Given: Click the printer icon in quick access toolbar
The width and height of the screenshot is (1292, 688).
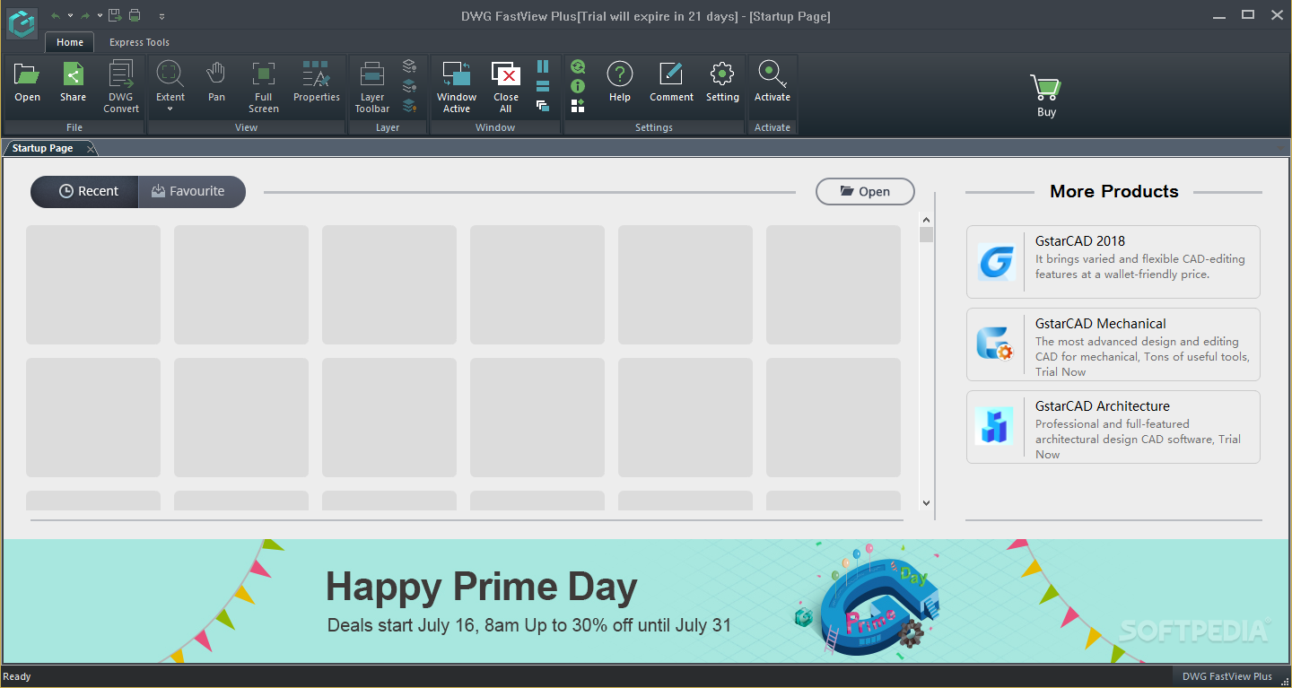Looking at the screenshot, I should [135, 15].
